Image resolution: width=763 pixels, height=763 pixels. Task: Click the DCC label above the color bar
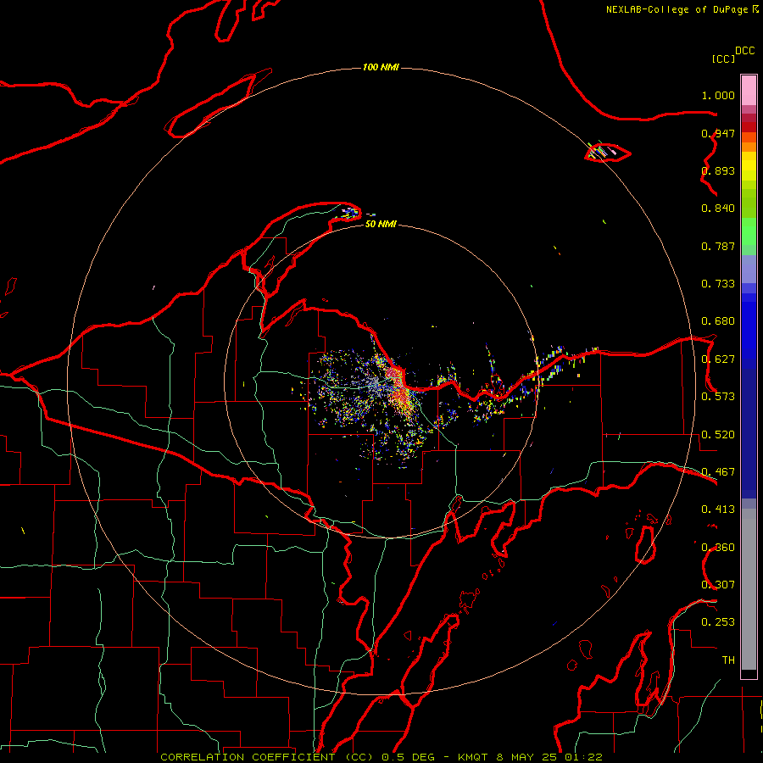tap(744, 51)
